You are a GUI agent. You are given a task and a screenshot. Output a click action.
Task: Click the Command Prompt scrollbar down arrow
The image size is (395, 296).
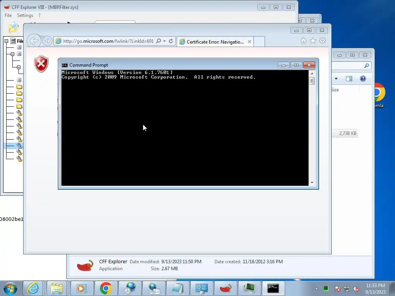click(312, 183)
